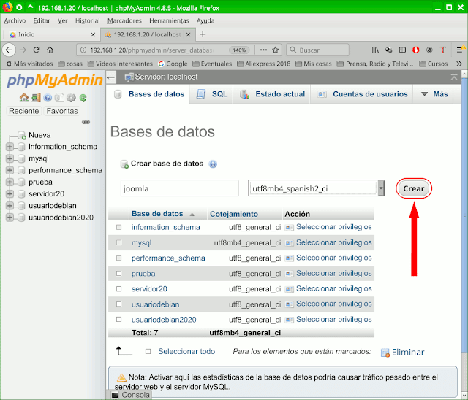Switch to the SQL tab

pyautogui.click(x=212, y=94)
